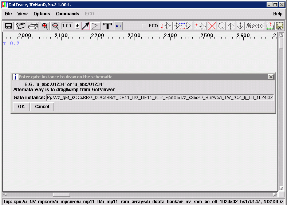287x205 pixels.
Task: Open the Commands menu
Action: (x=67, y=14)
